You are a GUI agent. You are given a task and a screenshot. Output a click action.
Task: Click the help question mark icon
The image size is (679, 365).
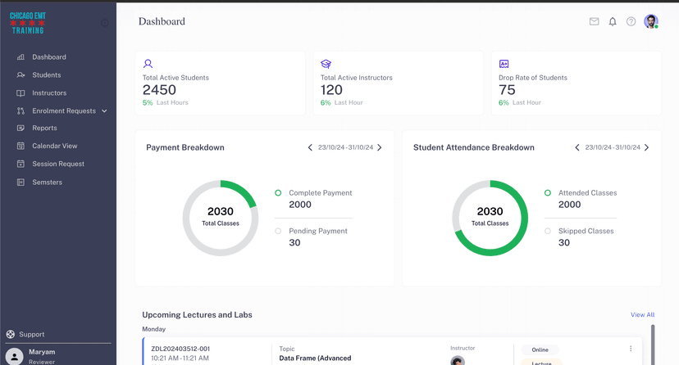pyautogui.click(x=631, y=22)
